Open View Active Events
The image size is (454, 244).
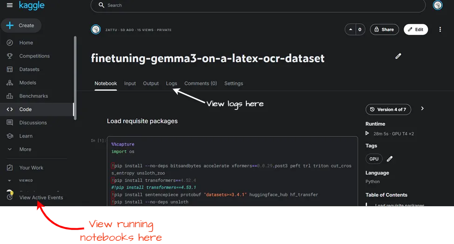(x=41, y=197)
